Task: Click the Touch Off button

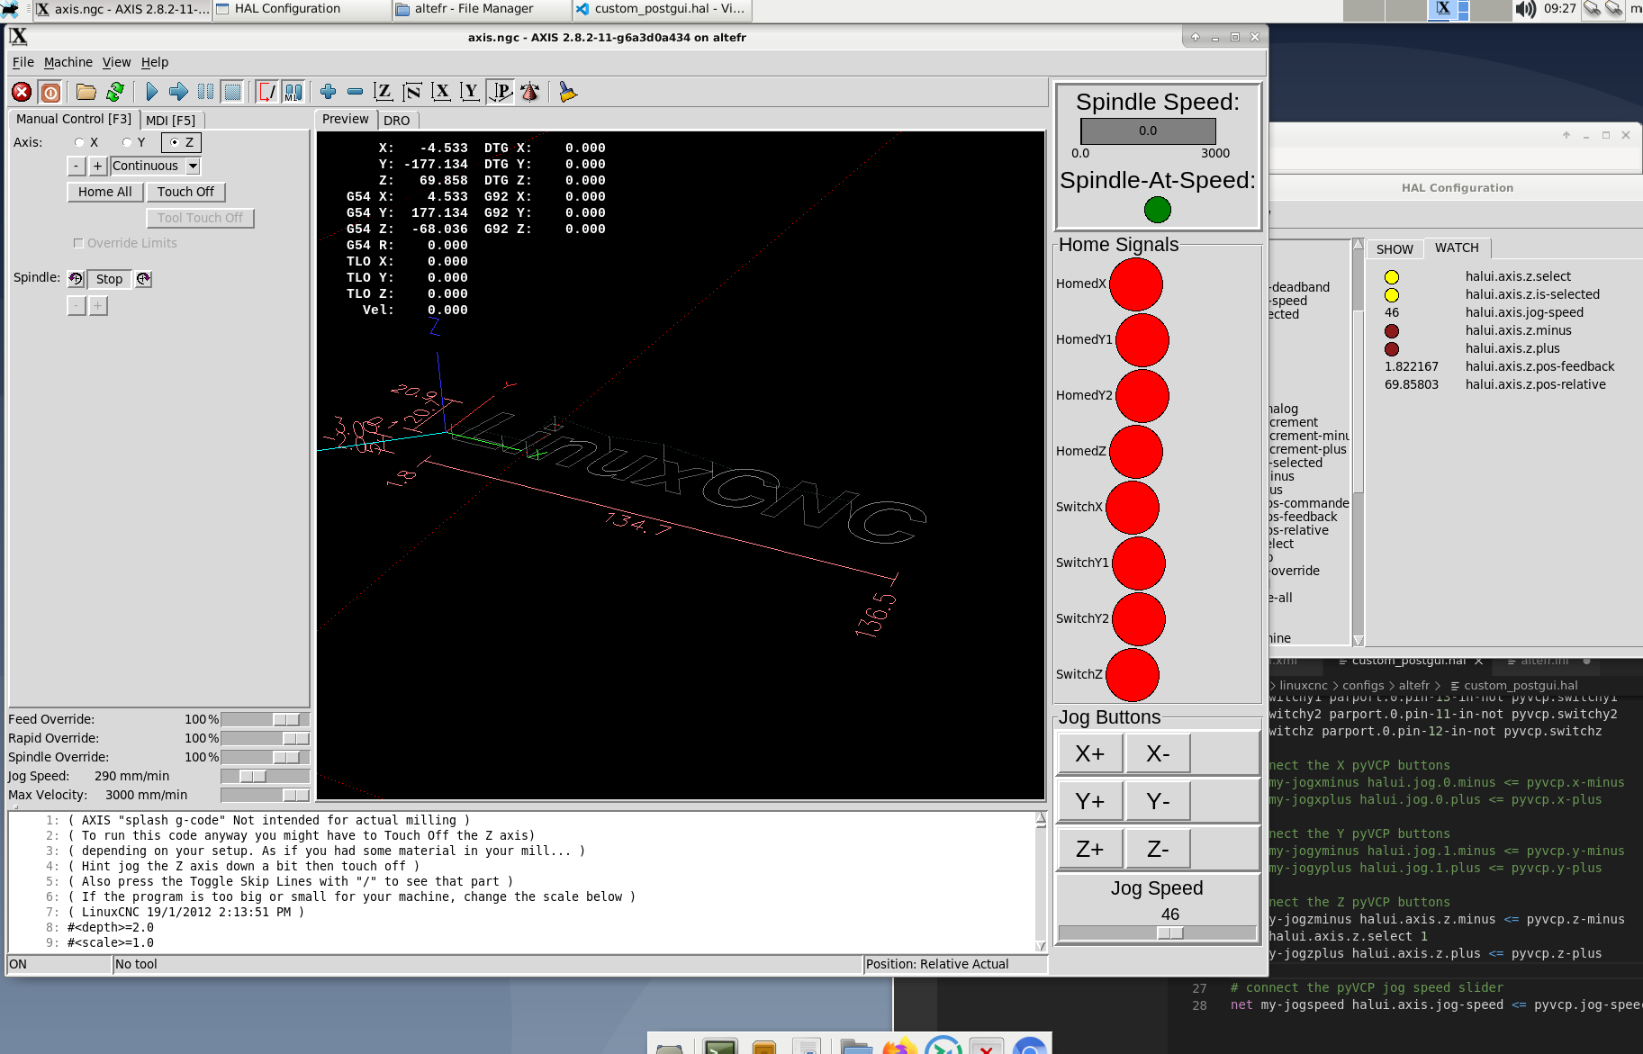Action: click(186, 192)
